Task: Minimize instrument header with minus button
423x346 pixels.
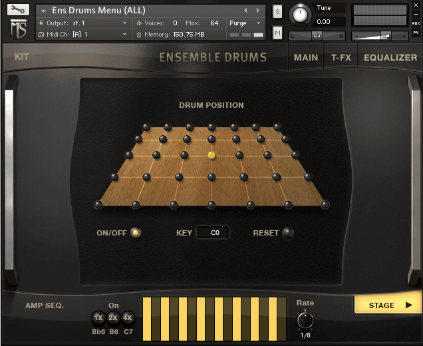Action: pyautogui.click(x=416, y=14)
